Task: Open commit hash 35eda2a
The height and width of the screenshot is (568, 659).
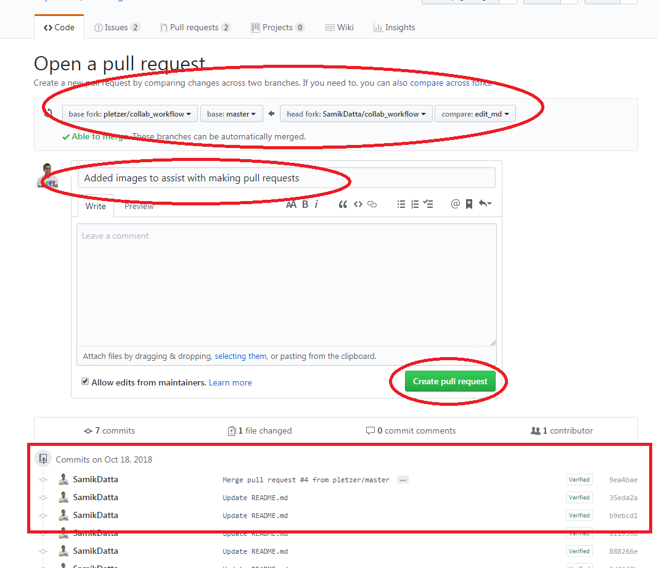Action: pyautogui.click(x=623, y=498)
